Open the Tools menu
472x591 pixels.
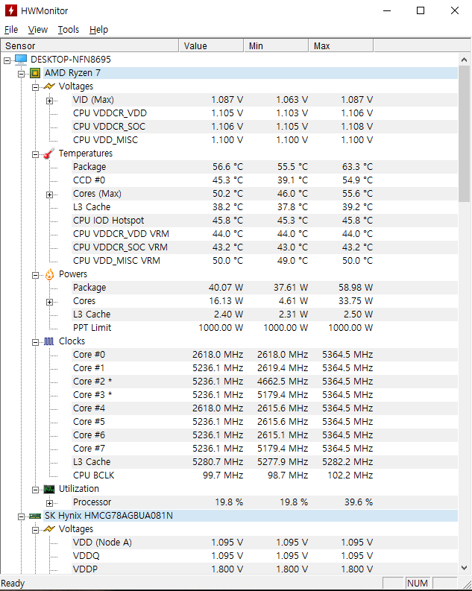69,29
